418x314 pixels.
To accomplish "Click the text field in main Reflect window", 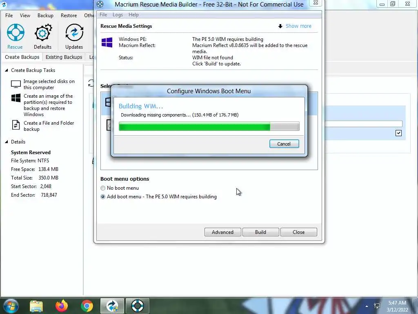I will [x=364, y=123].
